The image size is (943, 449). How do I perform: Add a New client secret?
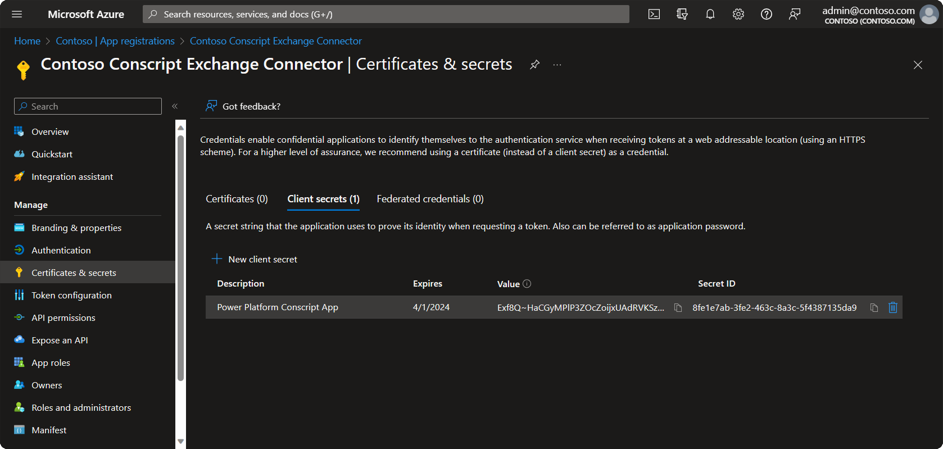pyautogui.click(x=254, y=259)
